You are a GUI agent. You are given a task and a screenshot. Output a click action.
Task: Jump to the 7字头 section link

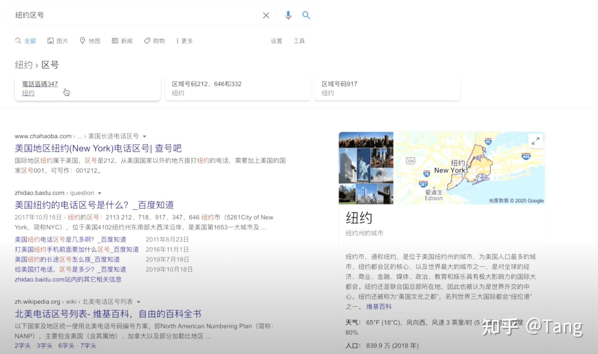coord(88,346)
